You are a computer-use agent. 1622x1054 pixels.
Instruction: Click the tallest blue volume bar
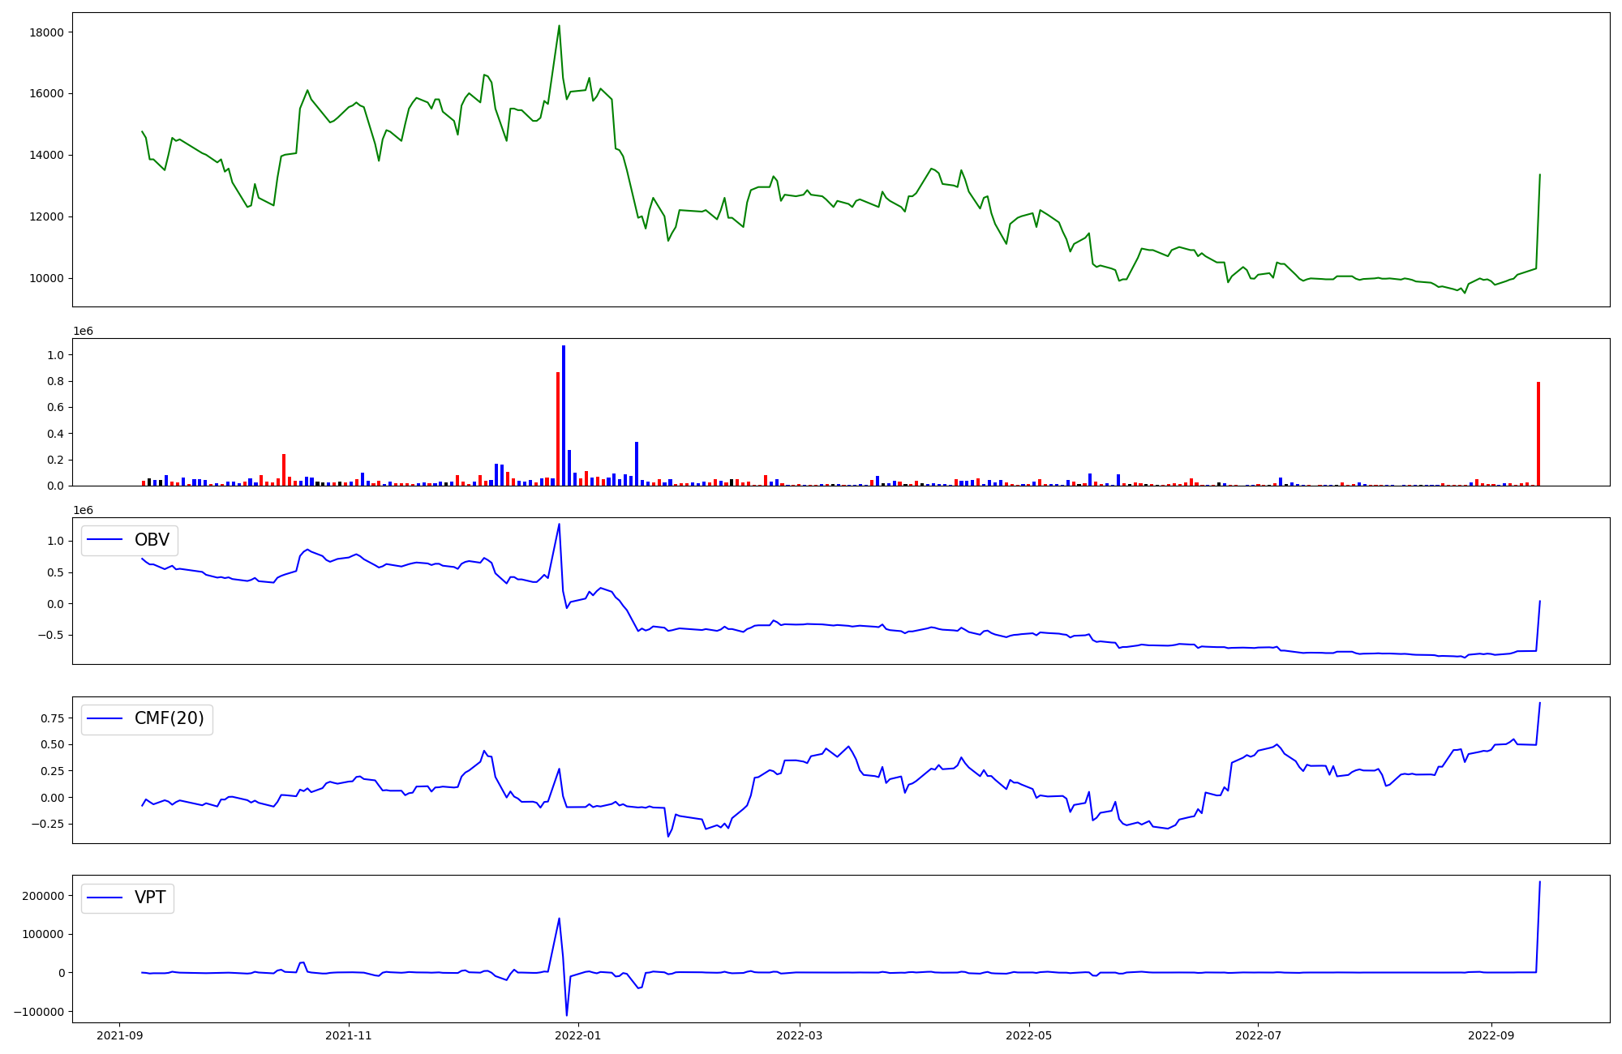[564, 413]
